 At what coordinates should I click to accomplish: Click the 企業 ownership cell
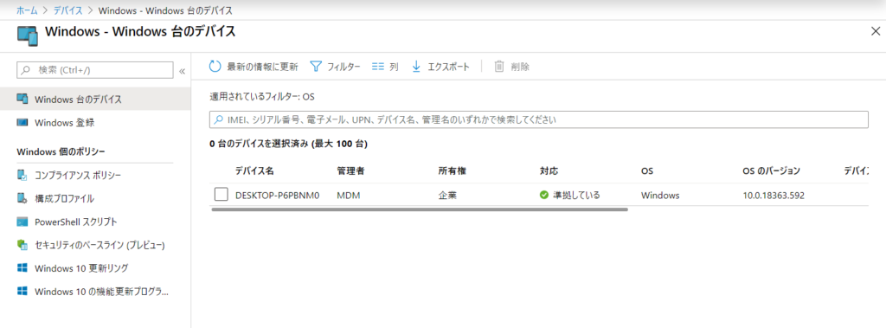coord(447,196)
